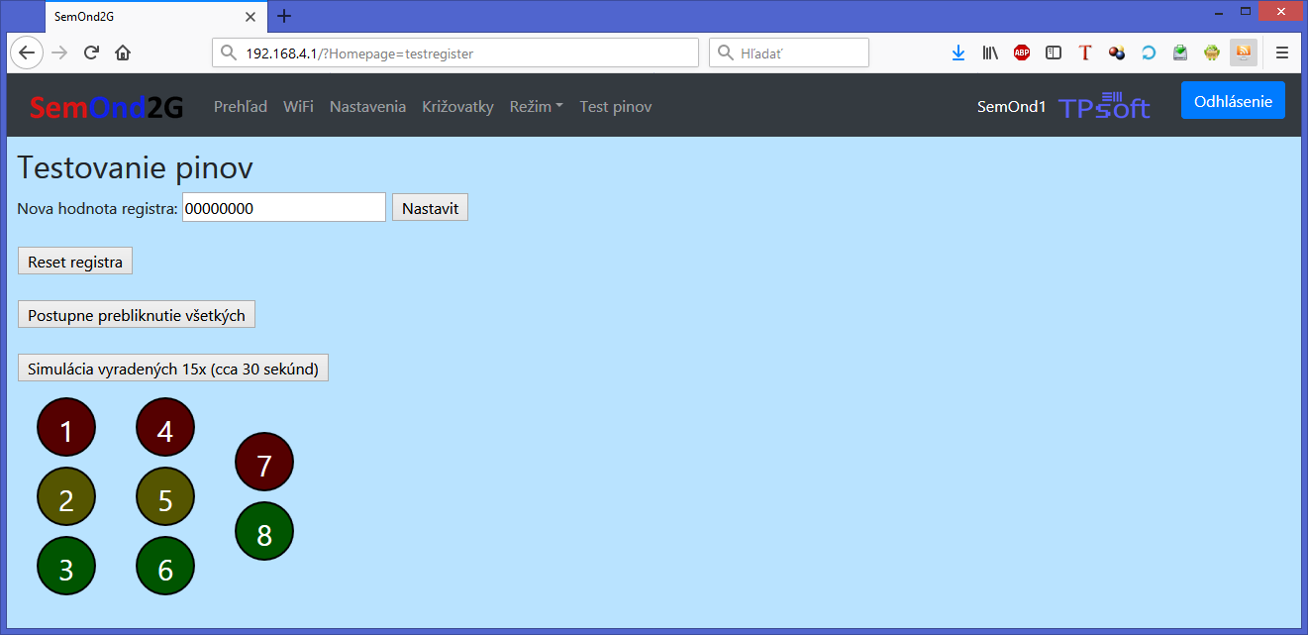This screenshot has height=635, width=1308.
Task: Toggle green pin 8
Action: click(x=264, y=532)
